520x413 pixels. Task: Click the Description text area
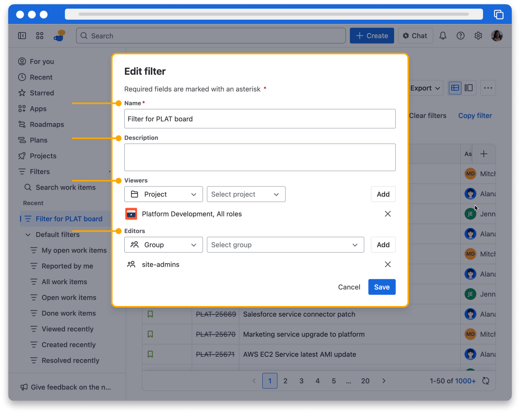coord(260,157)
